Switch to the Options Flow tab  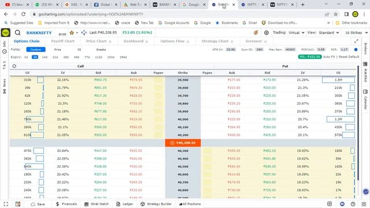pos(172,41)
